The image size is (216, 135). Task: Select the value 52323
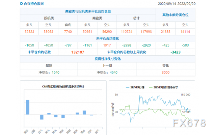click(29, 32)
